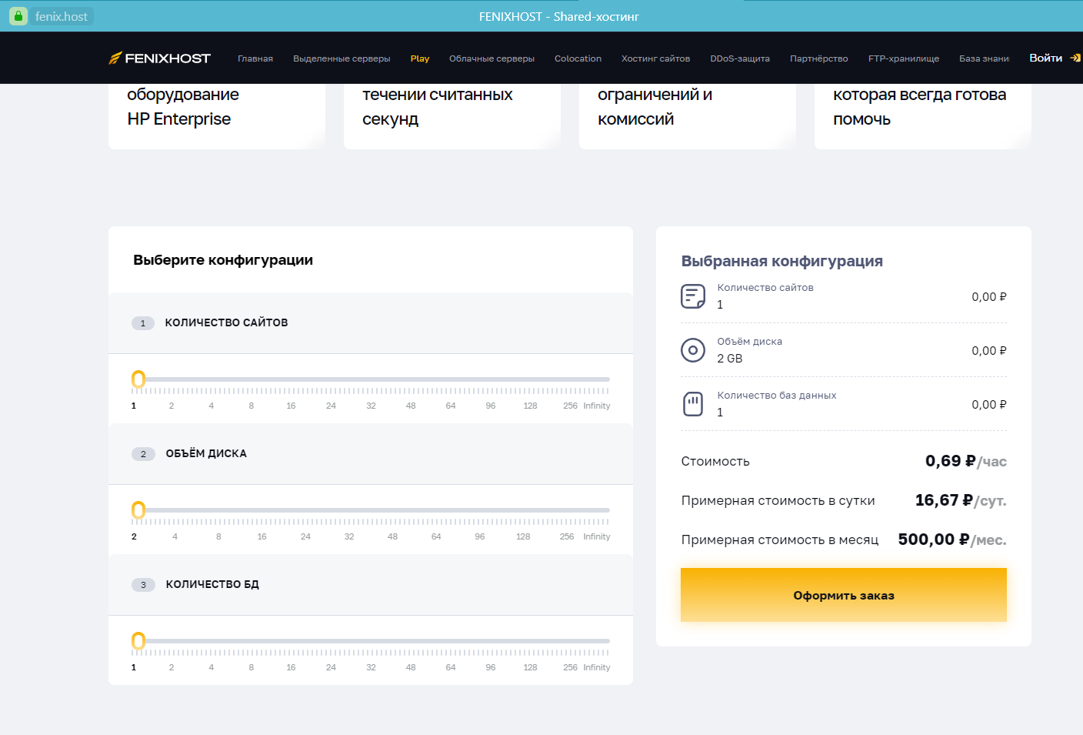1083x735 pixels.
Task: Click the green padlock security icon
Action: pos(18,16)
